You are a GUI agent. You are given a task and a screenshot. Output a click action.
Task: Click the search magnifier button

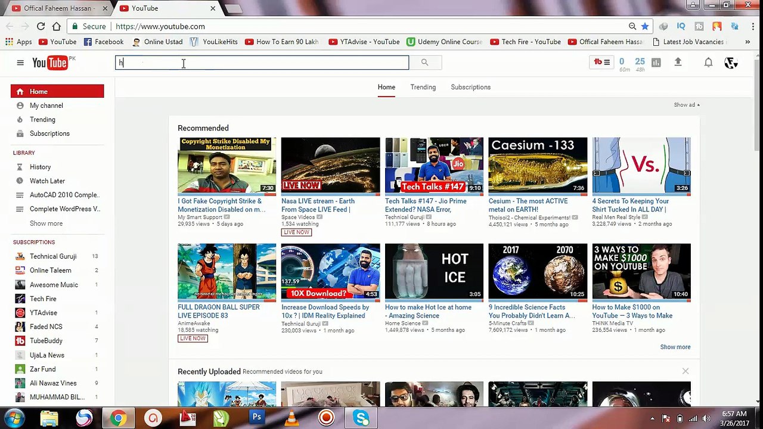(424, 63)
